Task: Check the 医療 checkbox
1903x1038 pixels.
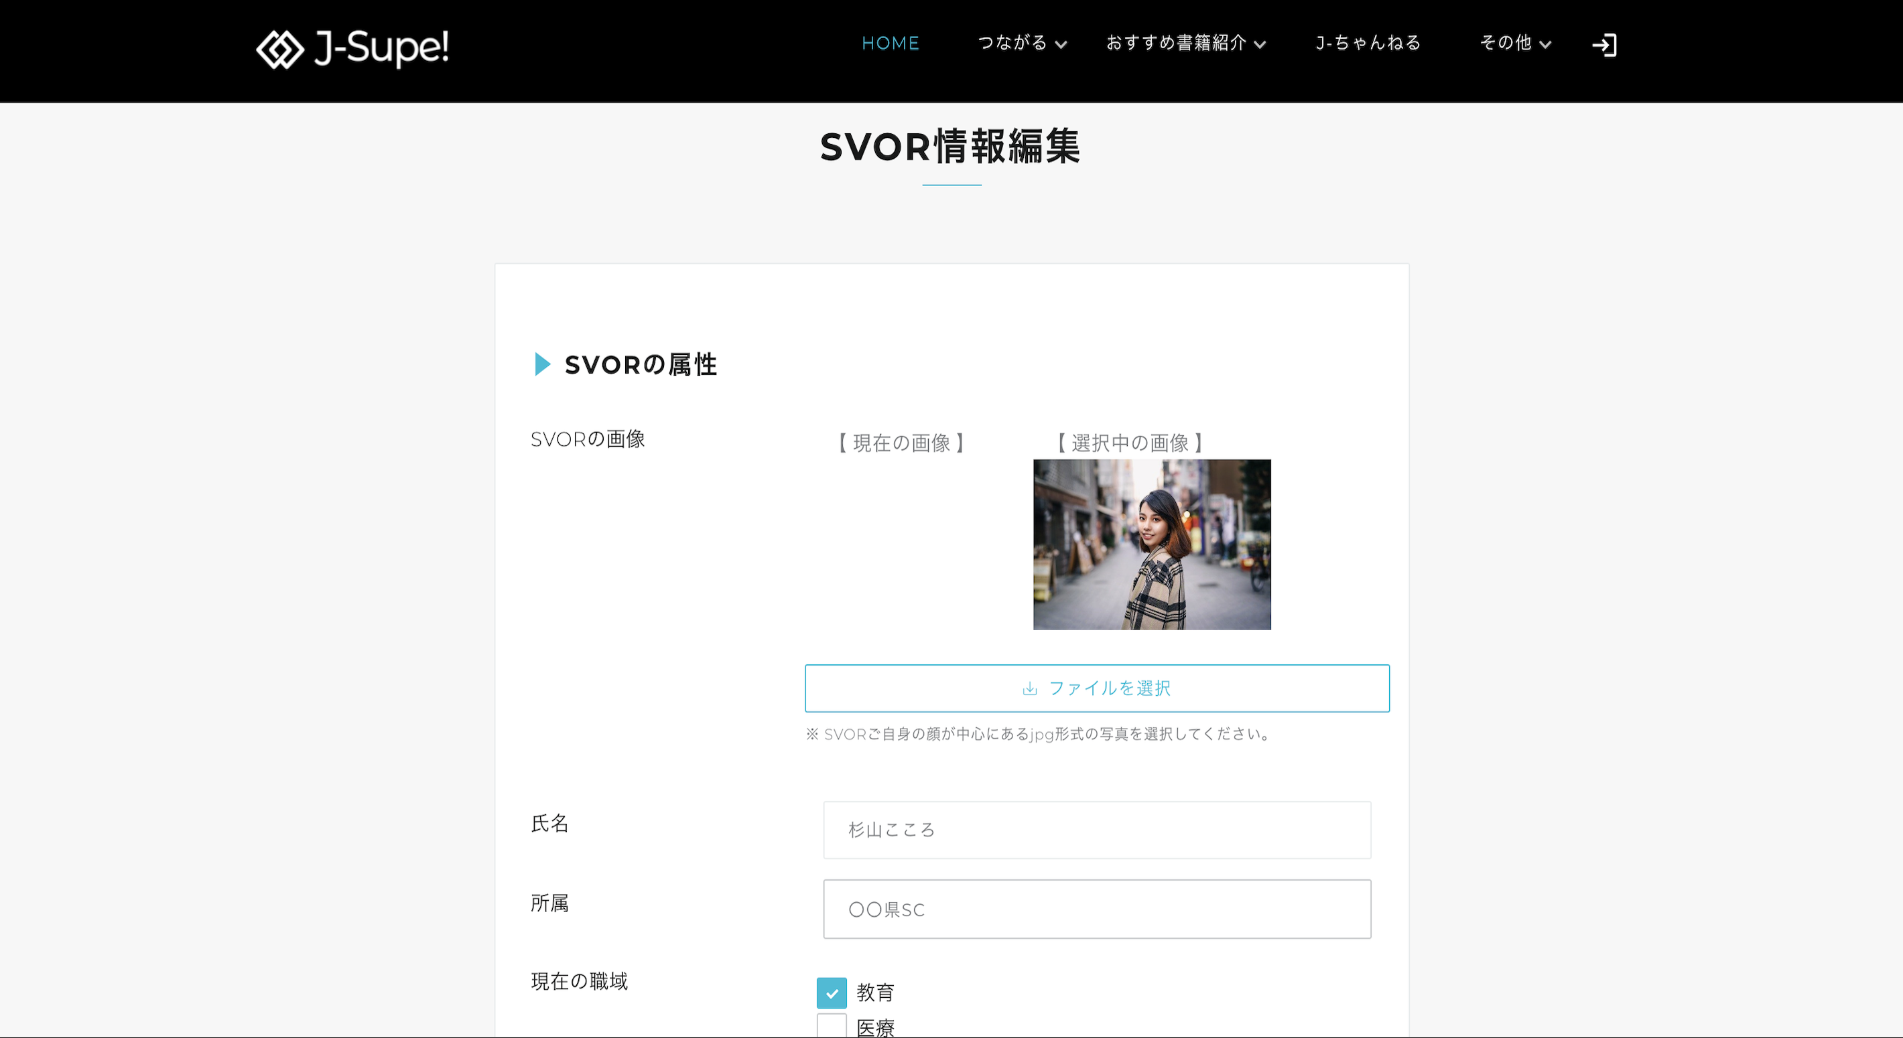Action: 832,1027
